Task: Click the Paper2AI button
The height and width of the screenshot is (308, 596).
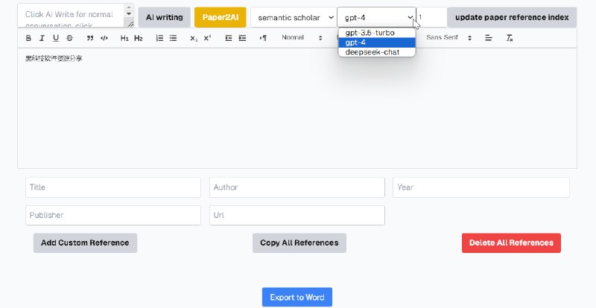Action: 220,17
